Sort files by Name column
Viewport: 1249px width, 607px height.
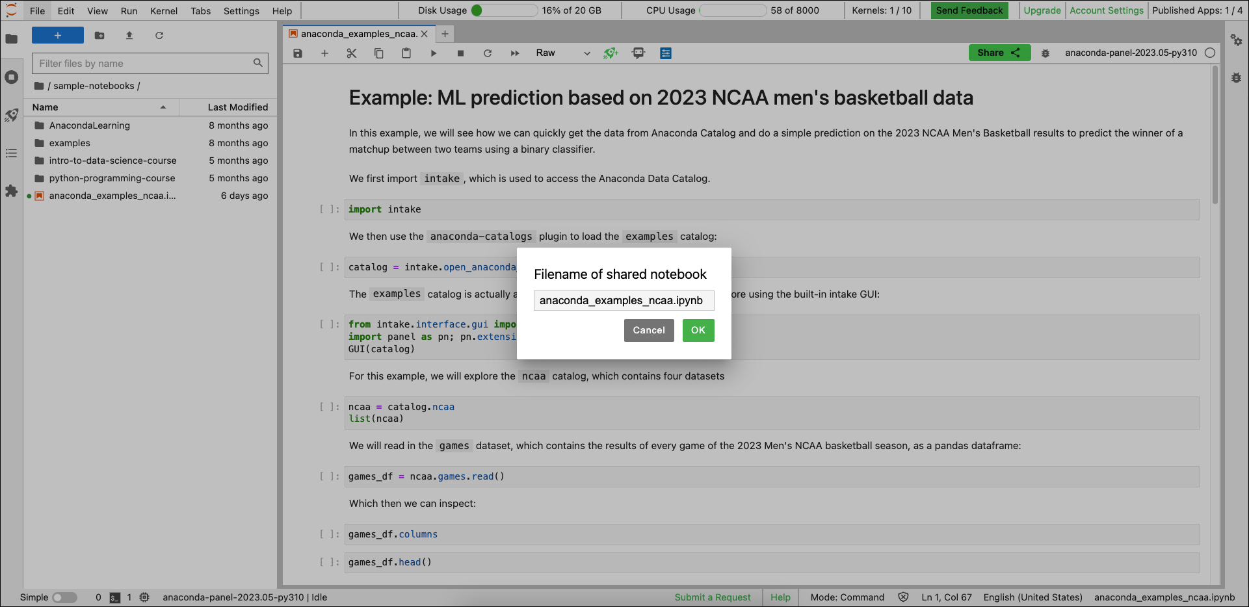99,107
